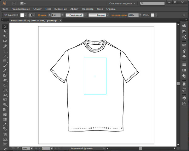The width and height of the screenshot is (189, 151).
Task: Select the Eyedropper tool
Action: coord(5,124)
